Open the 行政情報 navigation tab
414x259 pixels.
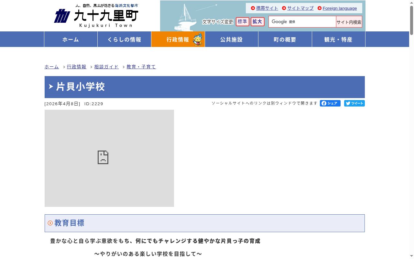point(178,39)
